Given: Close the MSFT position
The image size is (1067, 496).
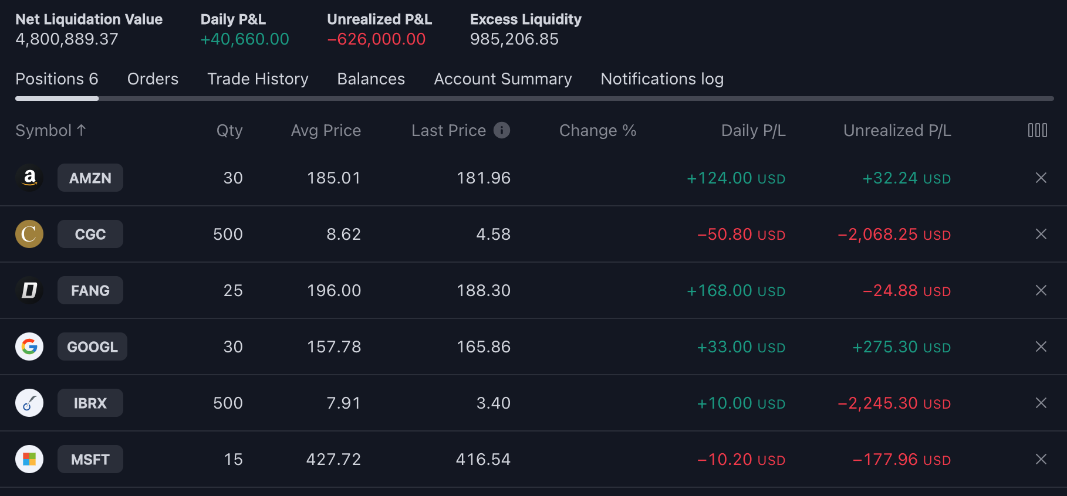Looking at the screenshot, I should click(x=1041, y=459).
